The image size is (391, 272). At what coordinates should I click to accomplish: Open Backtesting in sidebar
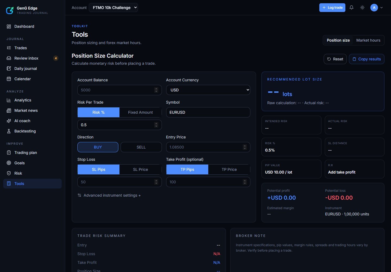(x=32, y=131)
